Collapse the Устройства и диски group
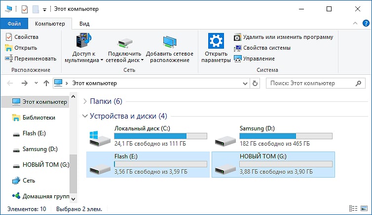Image resolution: width=372 pixels, height=215 pixels. [85, 116]
